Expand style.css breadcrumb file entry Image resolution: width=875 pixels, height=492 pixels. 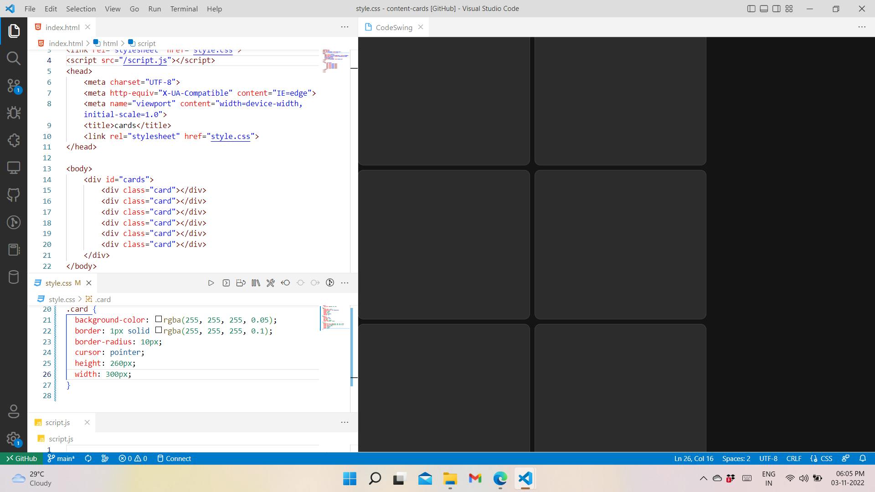pyautogui.click(x=57, y=299)
